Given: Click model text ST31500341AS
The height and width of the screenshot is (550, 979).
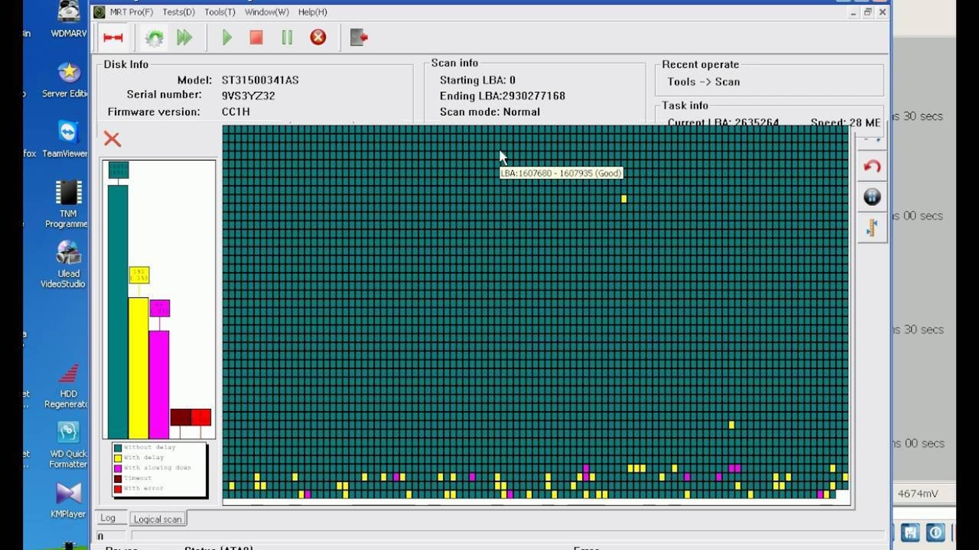Looking at the screenshot, I should [260, 80].
